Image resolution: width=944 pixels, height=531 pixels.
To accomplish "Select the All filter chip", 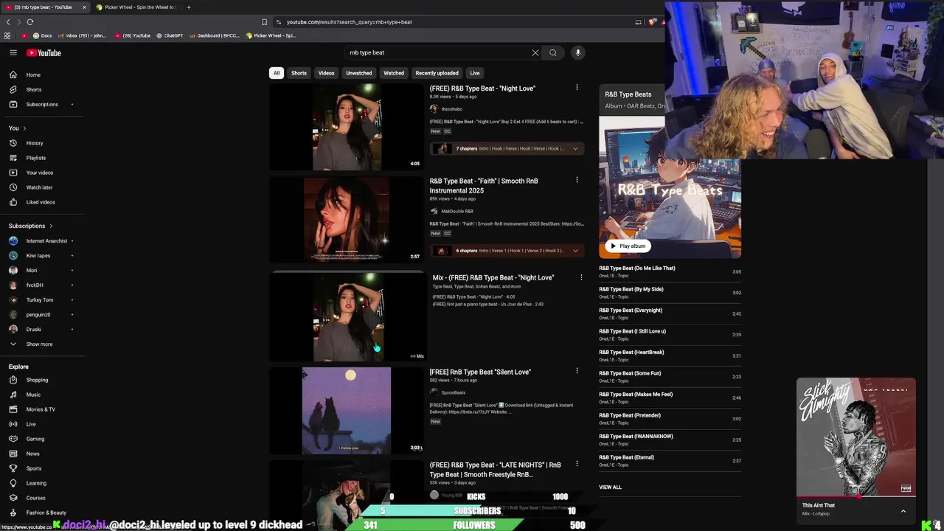I will pos(277,73).
